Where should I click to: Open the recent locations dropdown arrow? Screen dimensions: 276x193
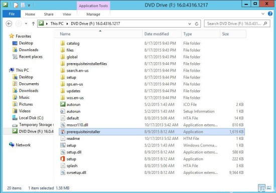coord(26,24)
